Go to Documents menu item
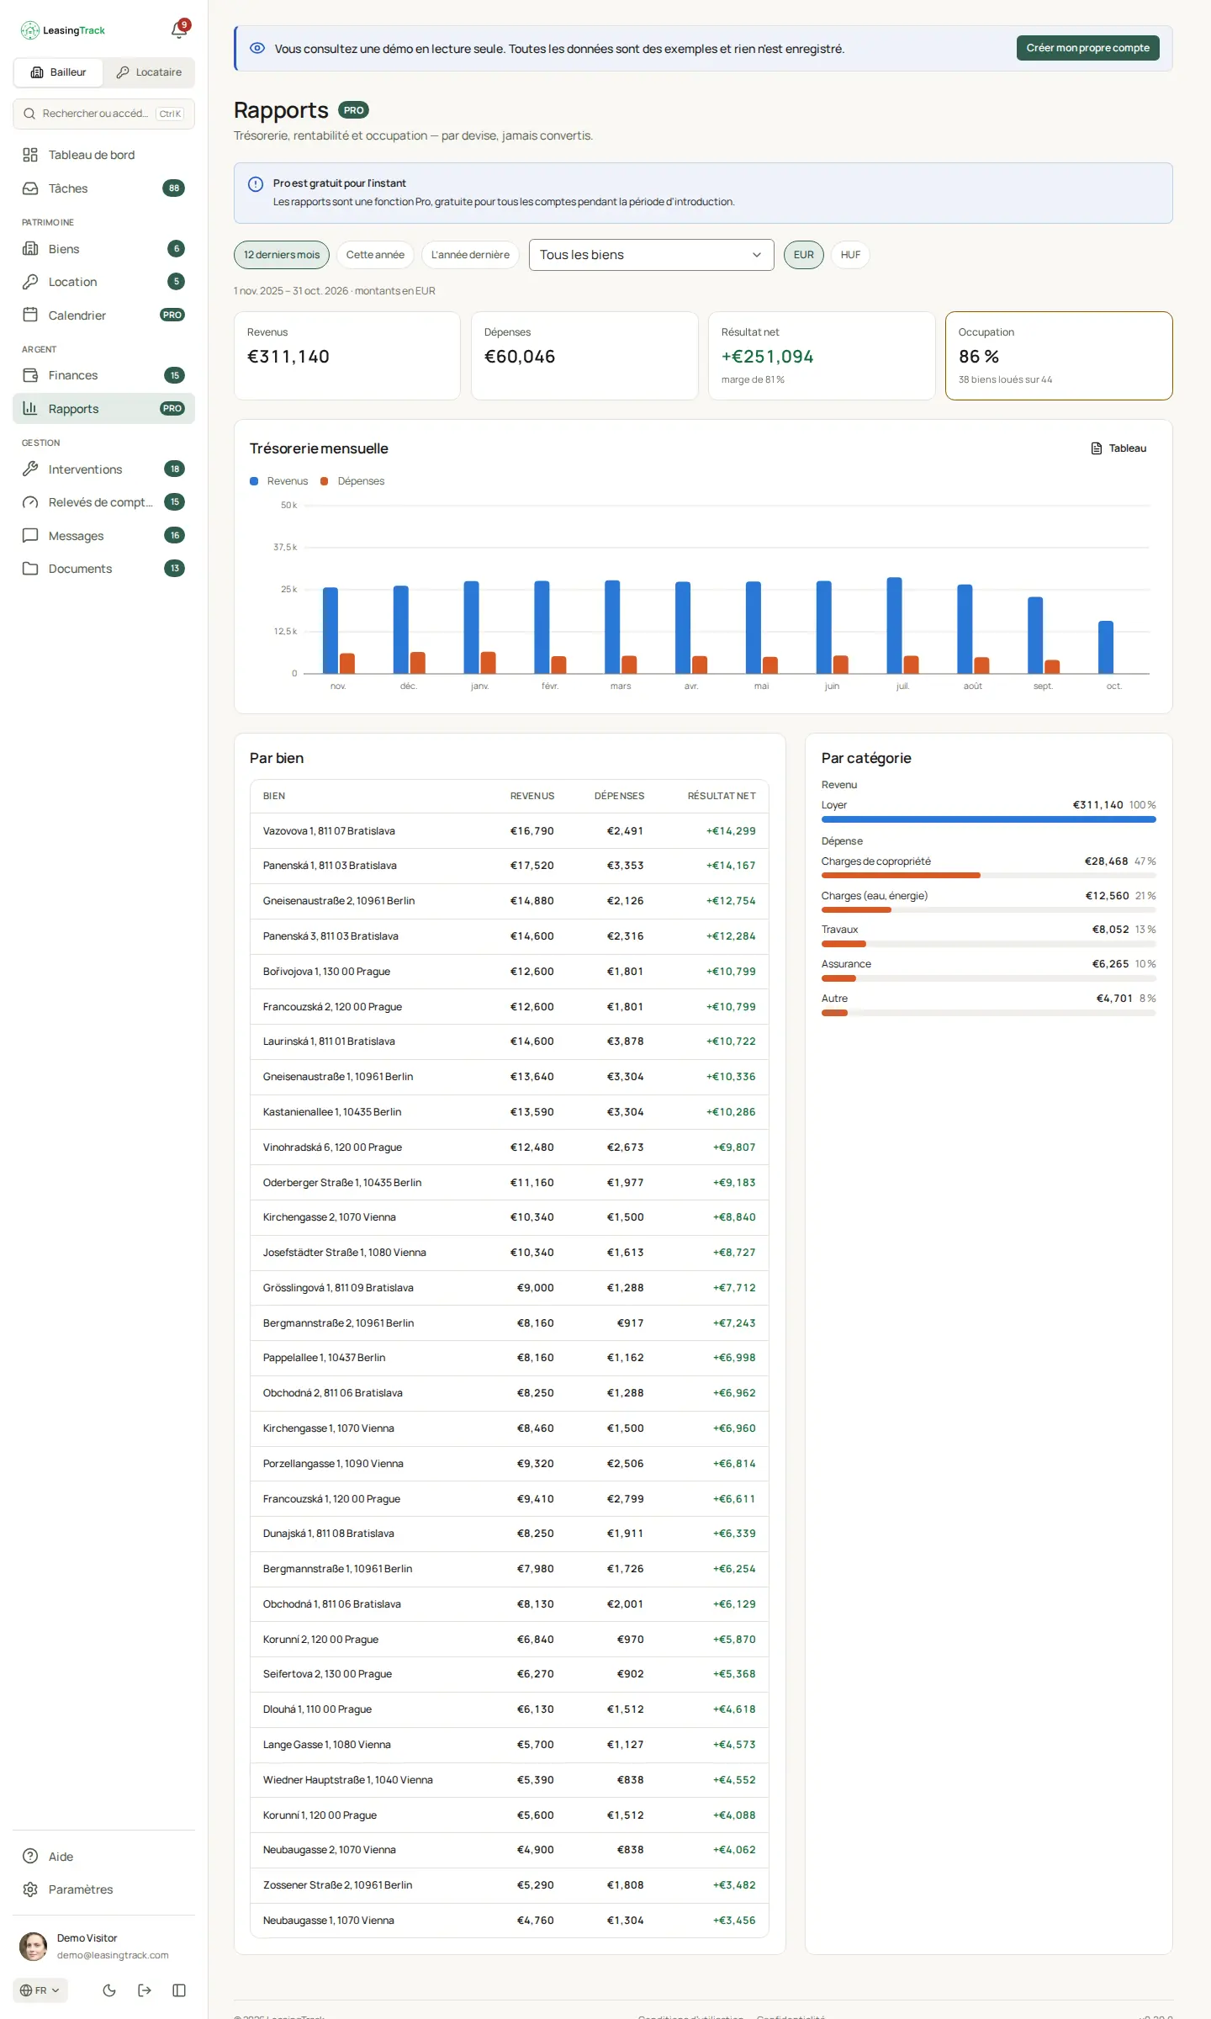 point(103,569)
